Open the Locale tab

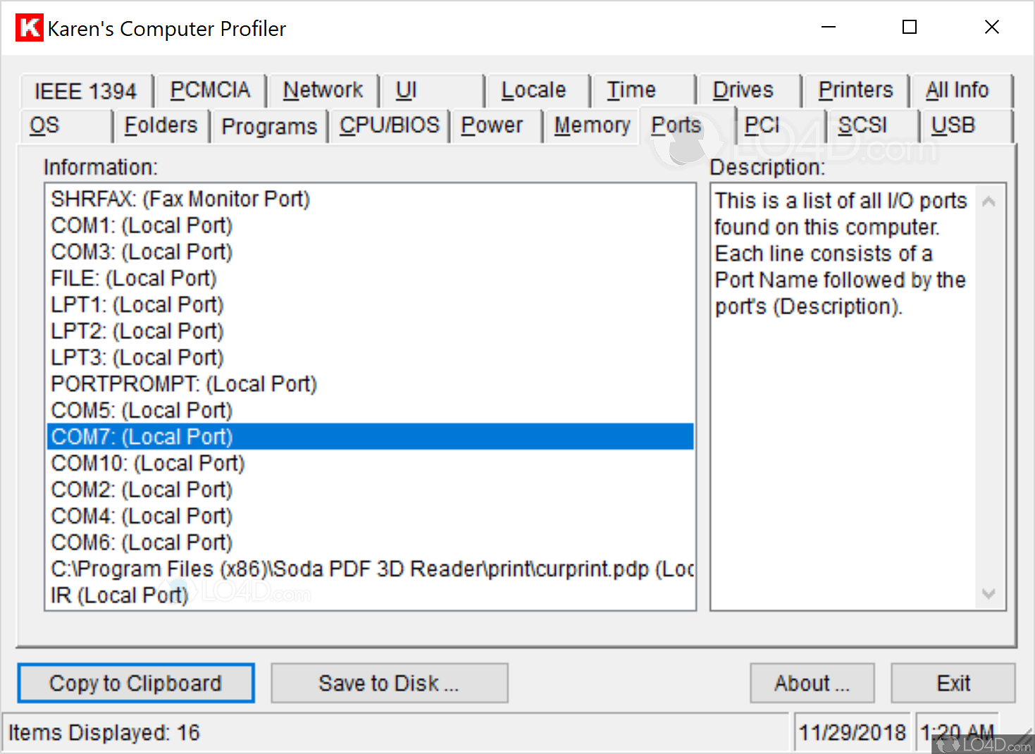click(x=533, y=90)
